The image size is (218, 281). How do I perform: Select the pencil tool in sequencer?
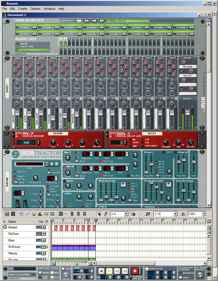pyautogui.click(x=106, y=214)
